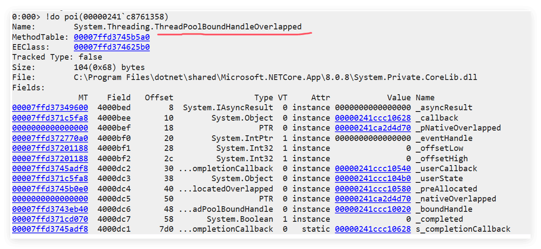Open the EEClass link 00007ffd374625b0
This screenshot has width=541, height=249.
tap(112, 47)
